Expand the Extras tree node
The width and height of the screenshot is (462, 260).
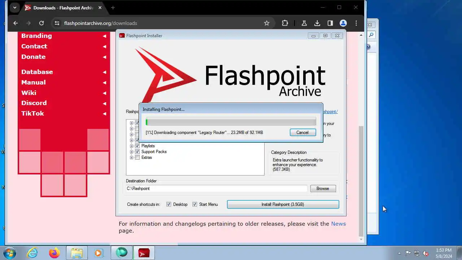click(x=131, y=157)
